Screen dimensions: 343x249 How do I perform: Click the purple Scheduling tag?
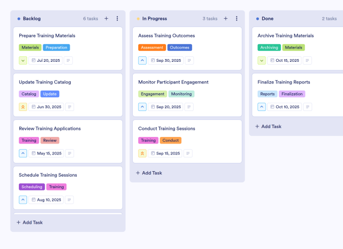point(32,187)
